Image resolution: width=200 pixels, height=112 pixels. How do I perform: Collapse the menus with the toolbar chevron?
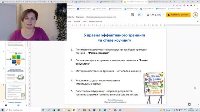point(197,21)
